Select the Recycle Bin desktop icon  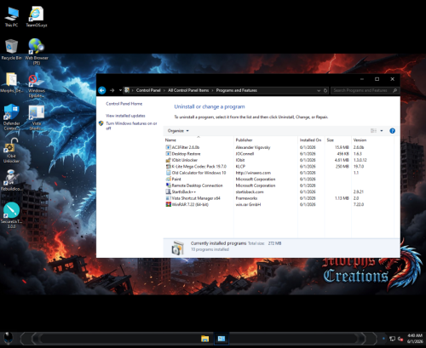click(11, 49)
